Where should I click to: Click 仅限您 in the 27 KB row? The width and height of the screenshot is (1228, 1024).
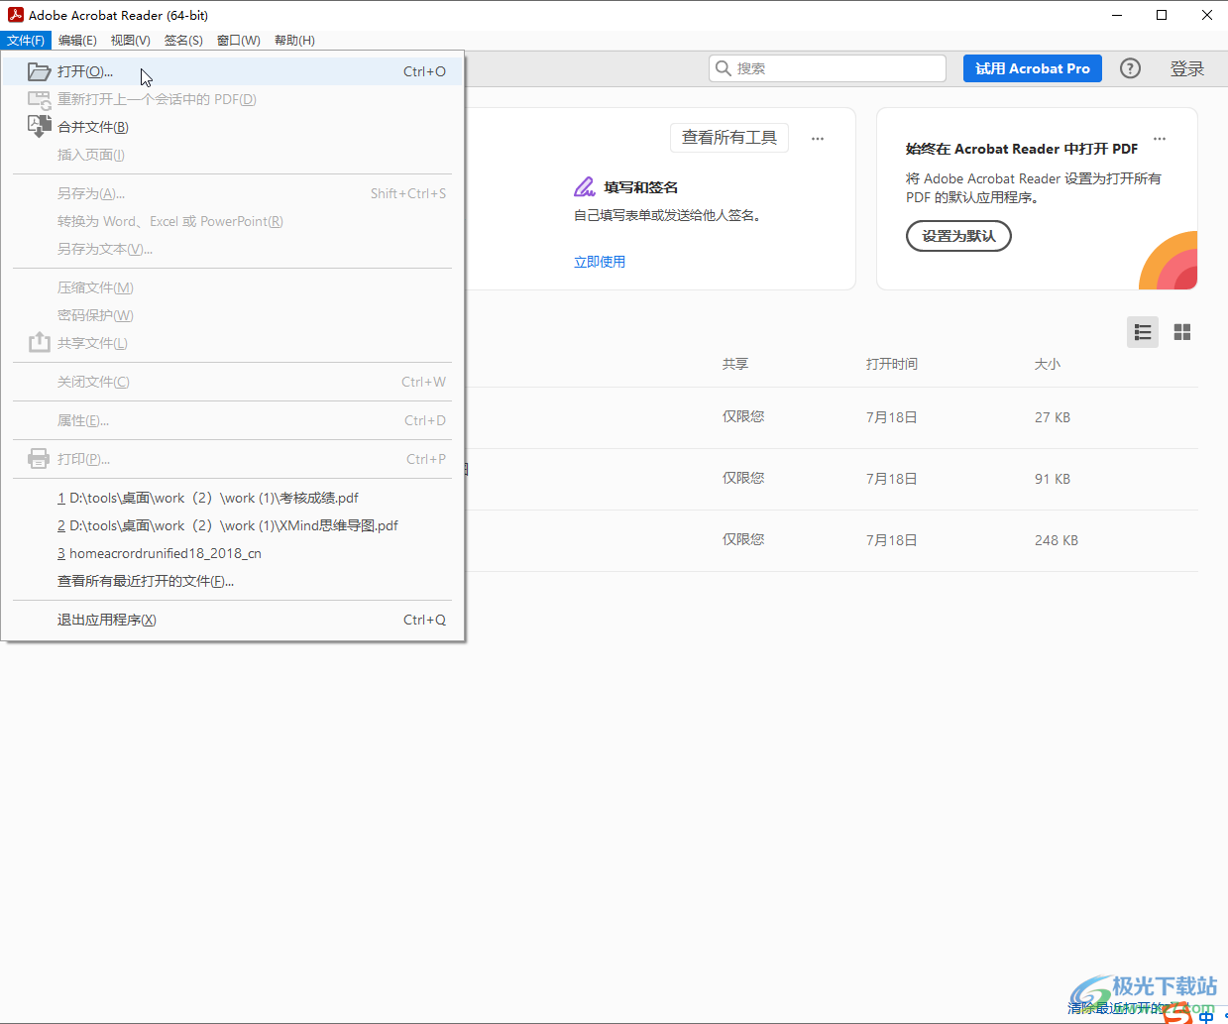[743, 416]
